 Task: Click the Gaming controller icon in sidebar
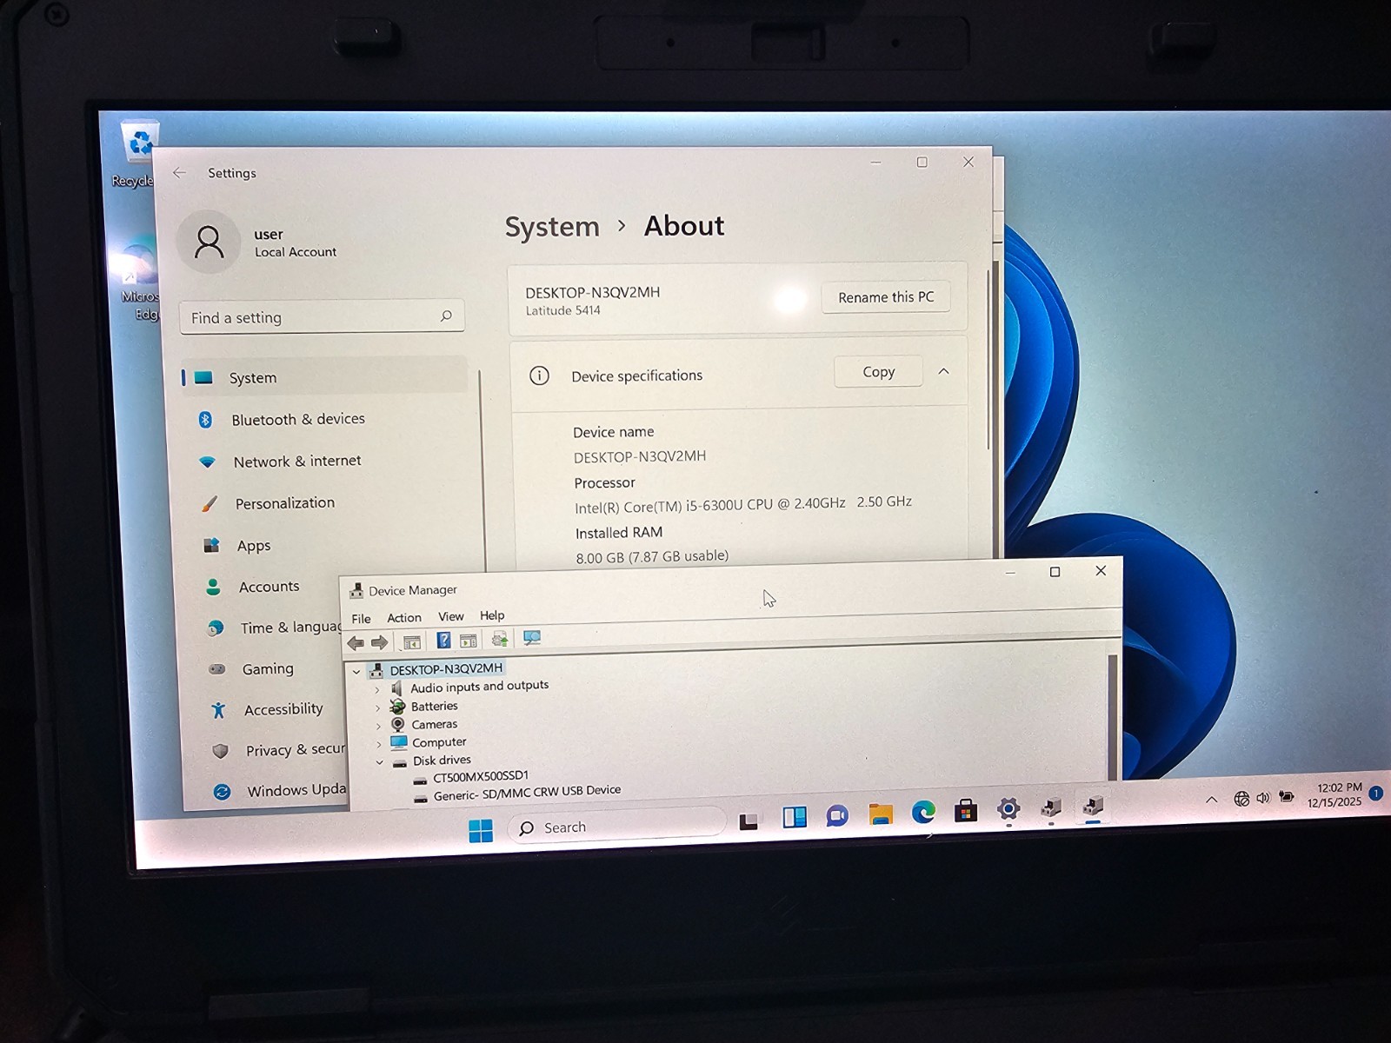pyautogui.click(x=216, y=669)
